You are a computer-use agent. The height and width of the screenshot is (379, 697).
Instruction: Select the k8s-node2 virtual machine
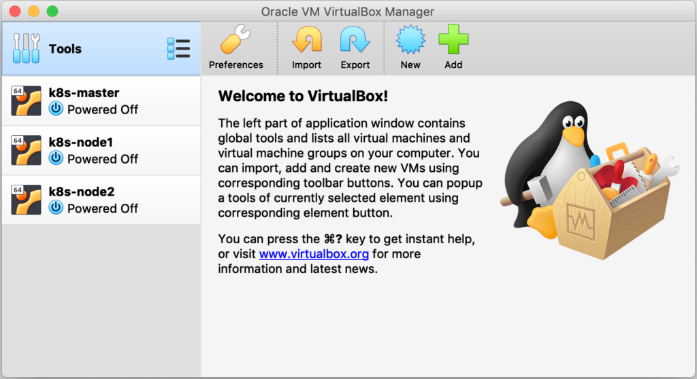coord(101,200)
